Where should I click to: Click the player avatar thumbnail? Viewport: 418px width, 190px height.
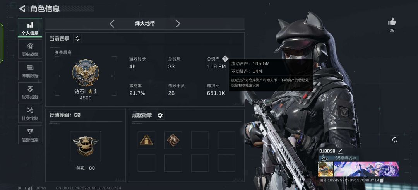click(x=325, y=169)
